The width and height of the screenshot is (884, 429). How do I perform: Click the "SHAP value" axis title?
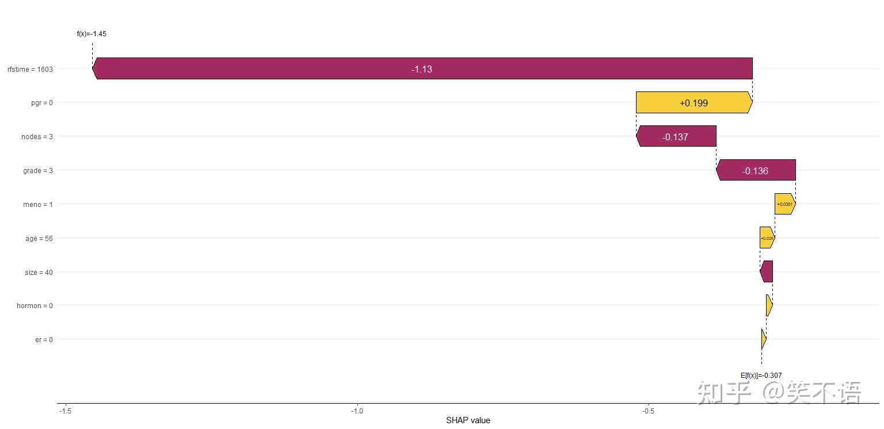pos(468,420)
